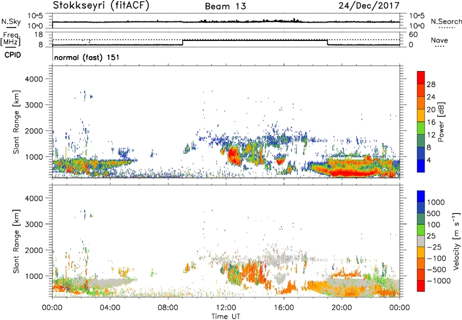
Task: Click the N.Search legend label
Action: 446,21
